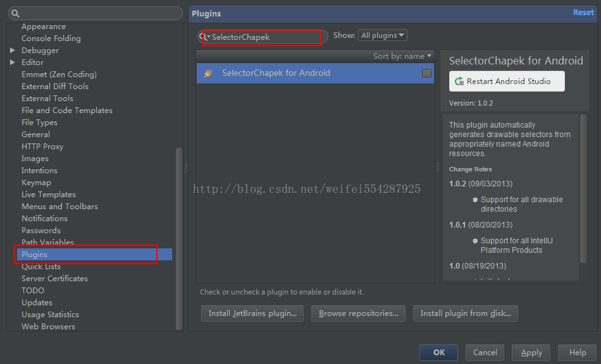Click the Reset link
The image size is (601, 364).
[583, 12]
